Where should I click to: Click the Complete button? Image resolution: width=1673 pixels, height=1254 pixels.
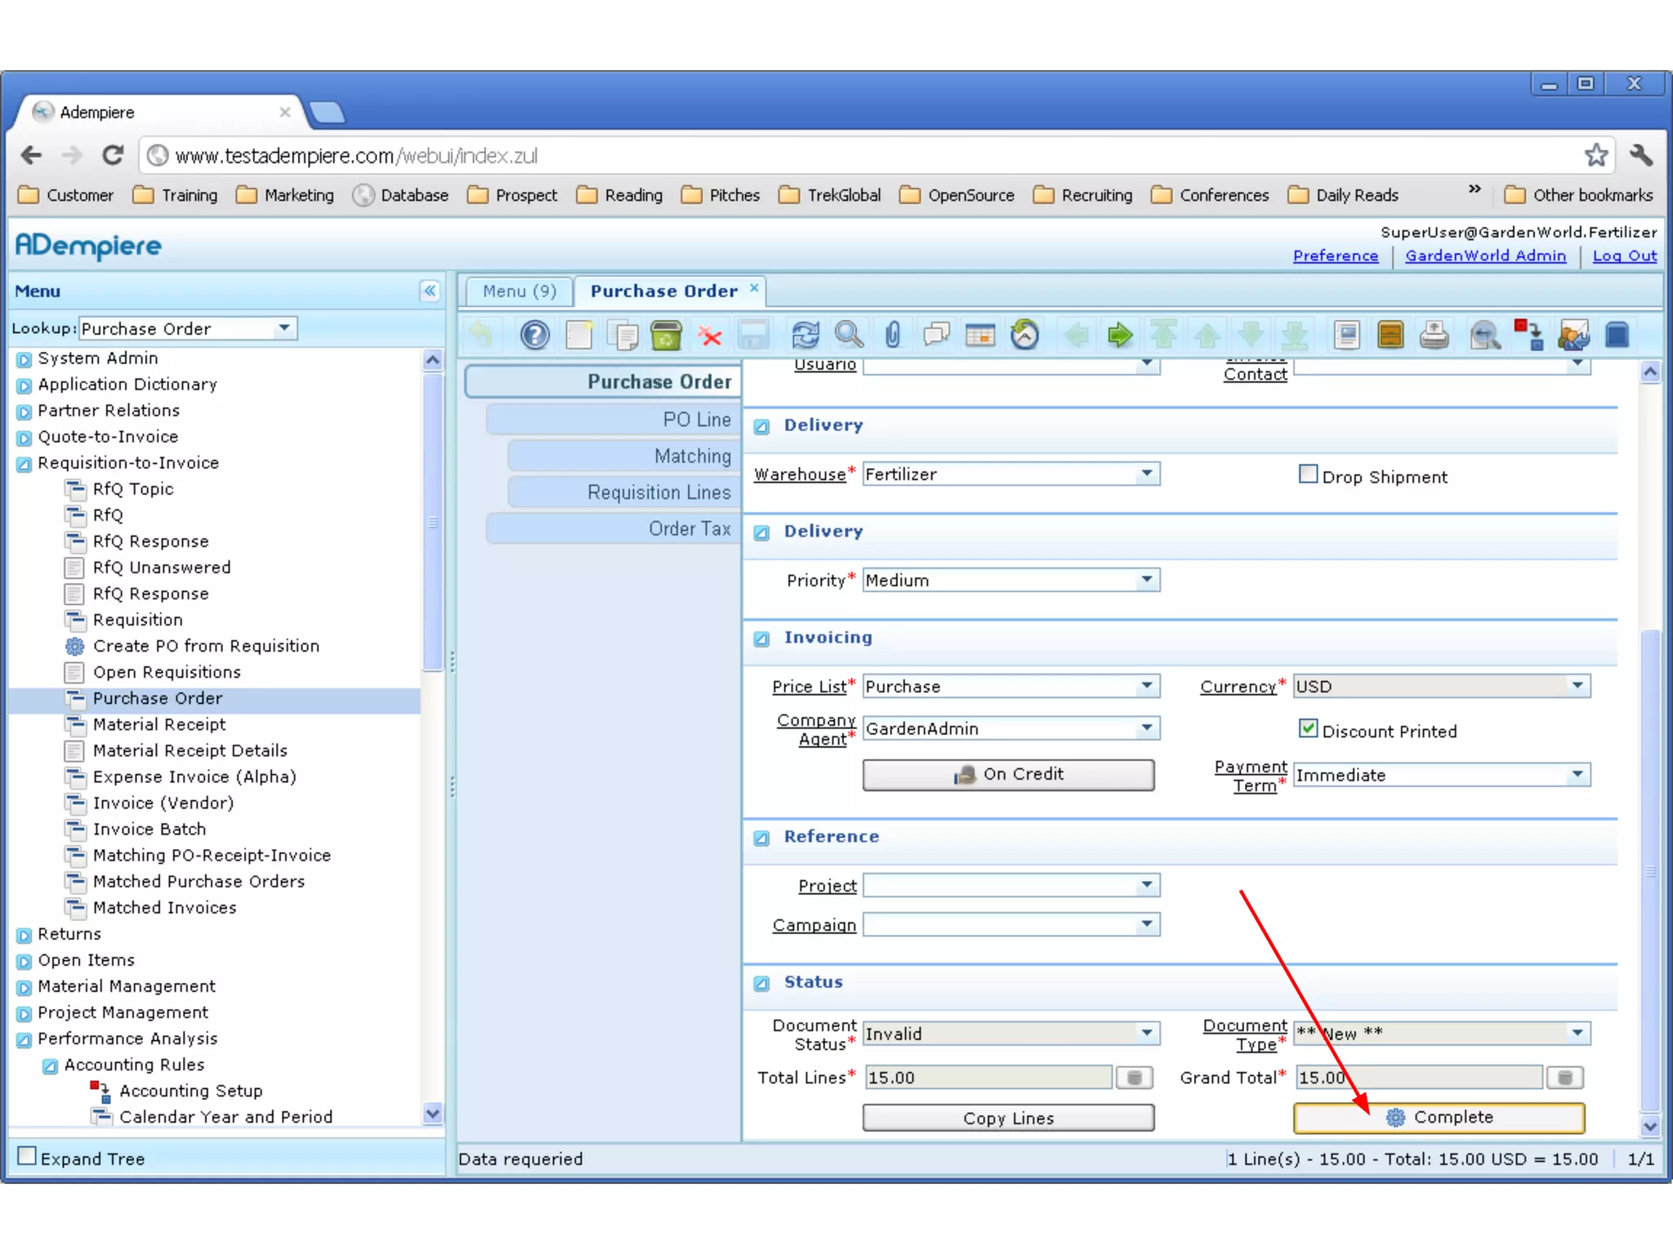[x=1439, y=1118]
